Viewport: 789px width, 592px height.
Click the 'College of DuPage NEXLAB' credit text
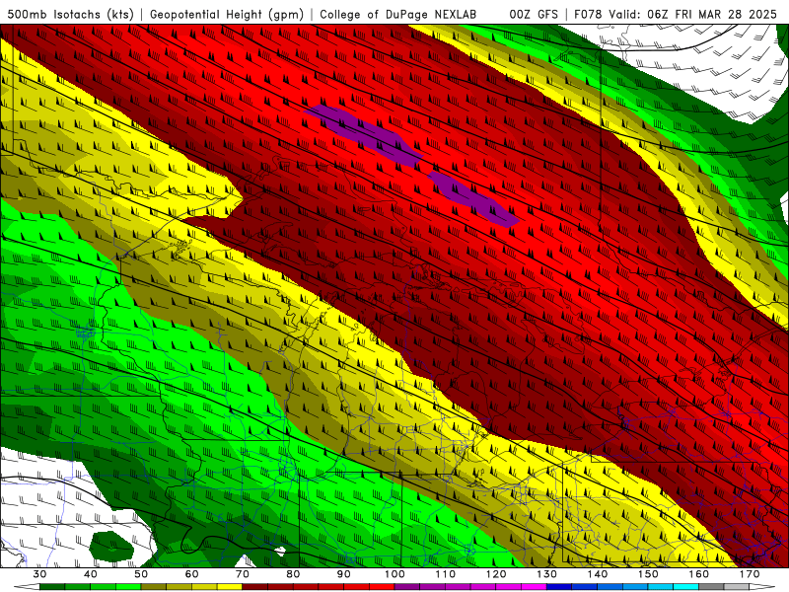398,14
